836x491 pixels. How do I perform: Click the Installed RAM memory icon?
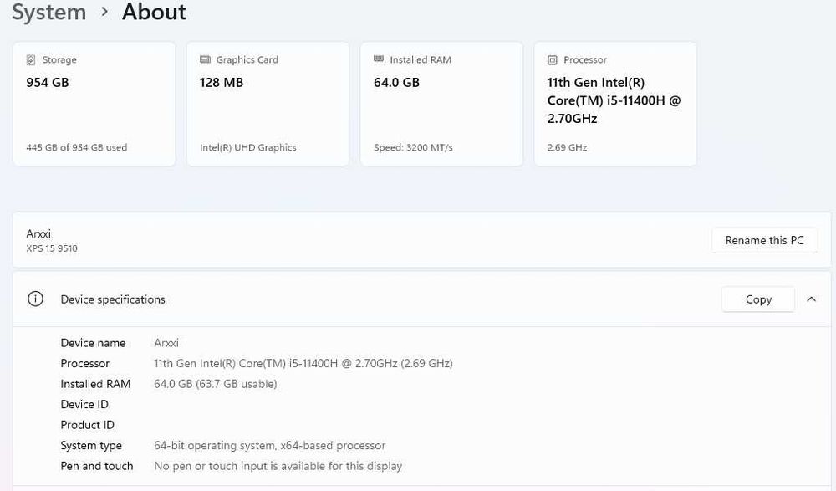click(379, 60)
